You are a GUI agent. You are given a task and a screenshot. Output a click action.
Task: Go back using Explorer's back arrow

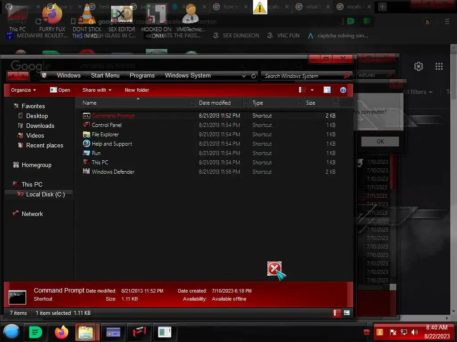(x=12, y=76)
